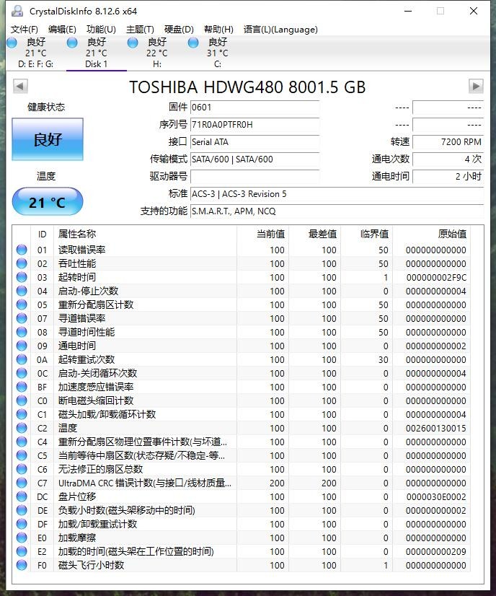496x596 pixels.
Task: Open the 编辑(E) menu
Action: pyautogui.click(x=62, y=30)
